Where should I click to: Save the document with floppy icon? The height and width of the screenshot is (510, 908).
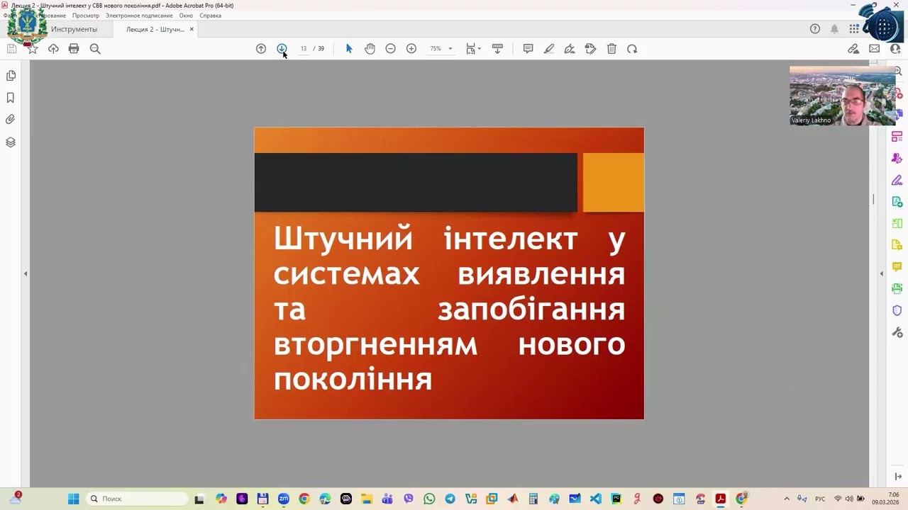click(11, 49)
